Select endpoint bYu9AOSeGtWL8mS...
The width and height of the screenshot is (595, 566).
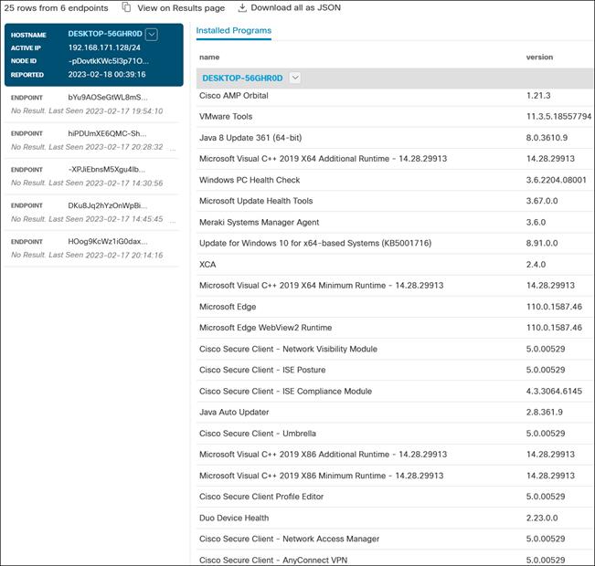[91, 104]
